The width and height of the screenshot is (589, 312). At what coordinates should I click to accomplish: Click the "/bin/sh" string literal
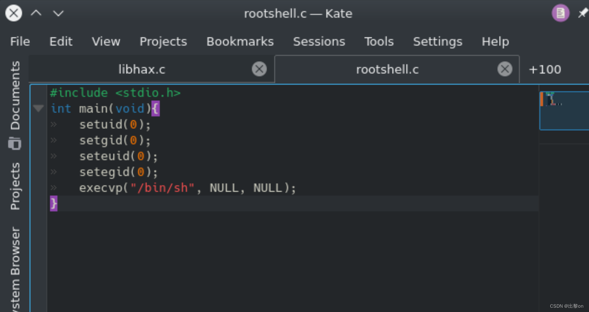162,188
